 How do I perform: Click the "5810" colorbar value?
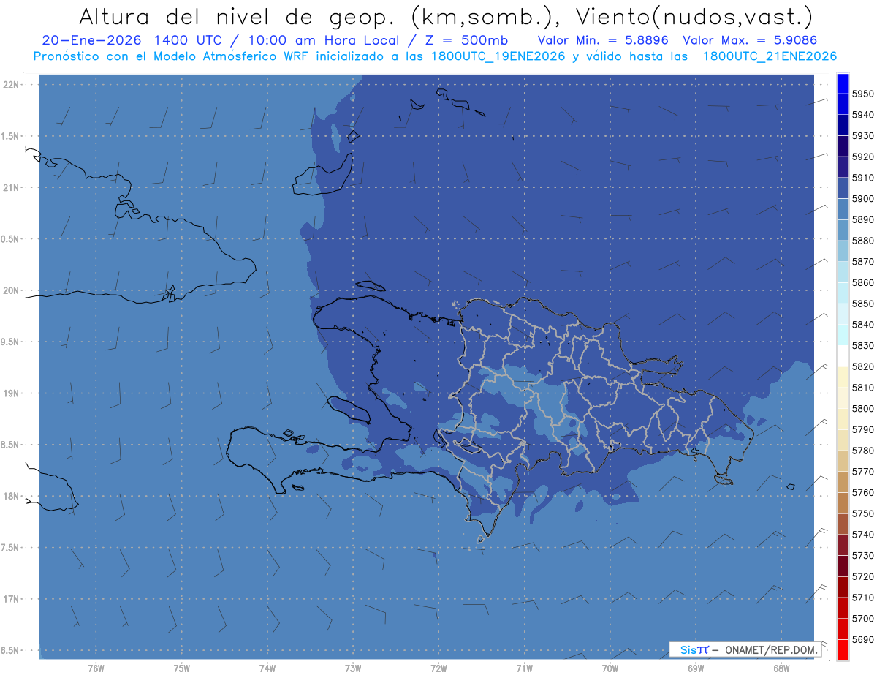coord(862,388)
